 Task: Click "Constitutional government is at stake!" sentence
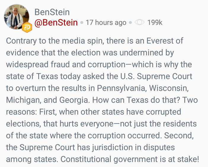(130, 159)
